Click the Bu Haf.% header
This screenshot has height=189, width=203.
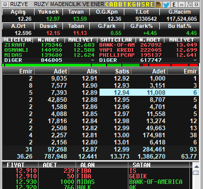(x=180, y=26)
